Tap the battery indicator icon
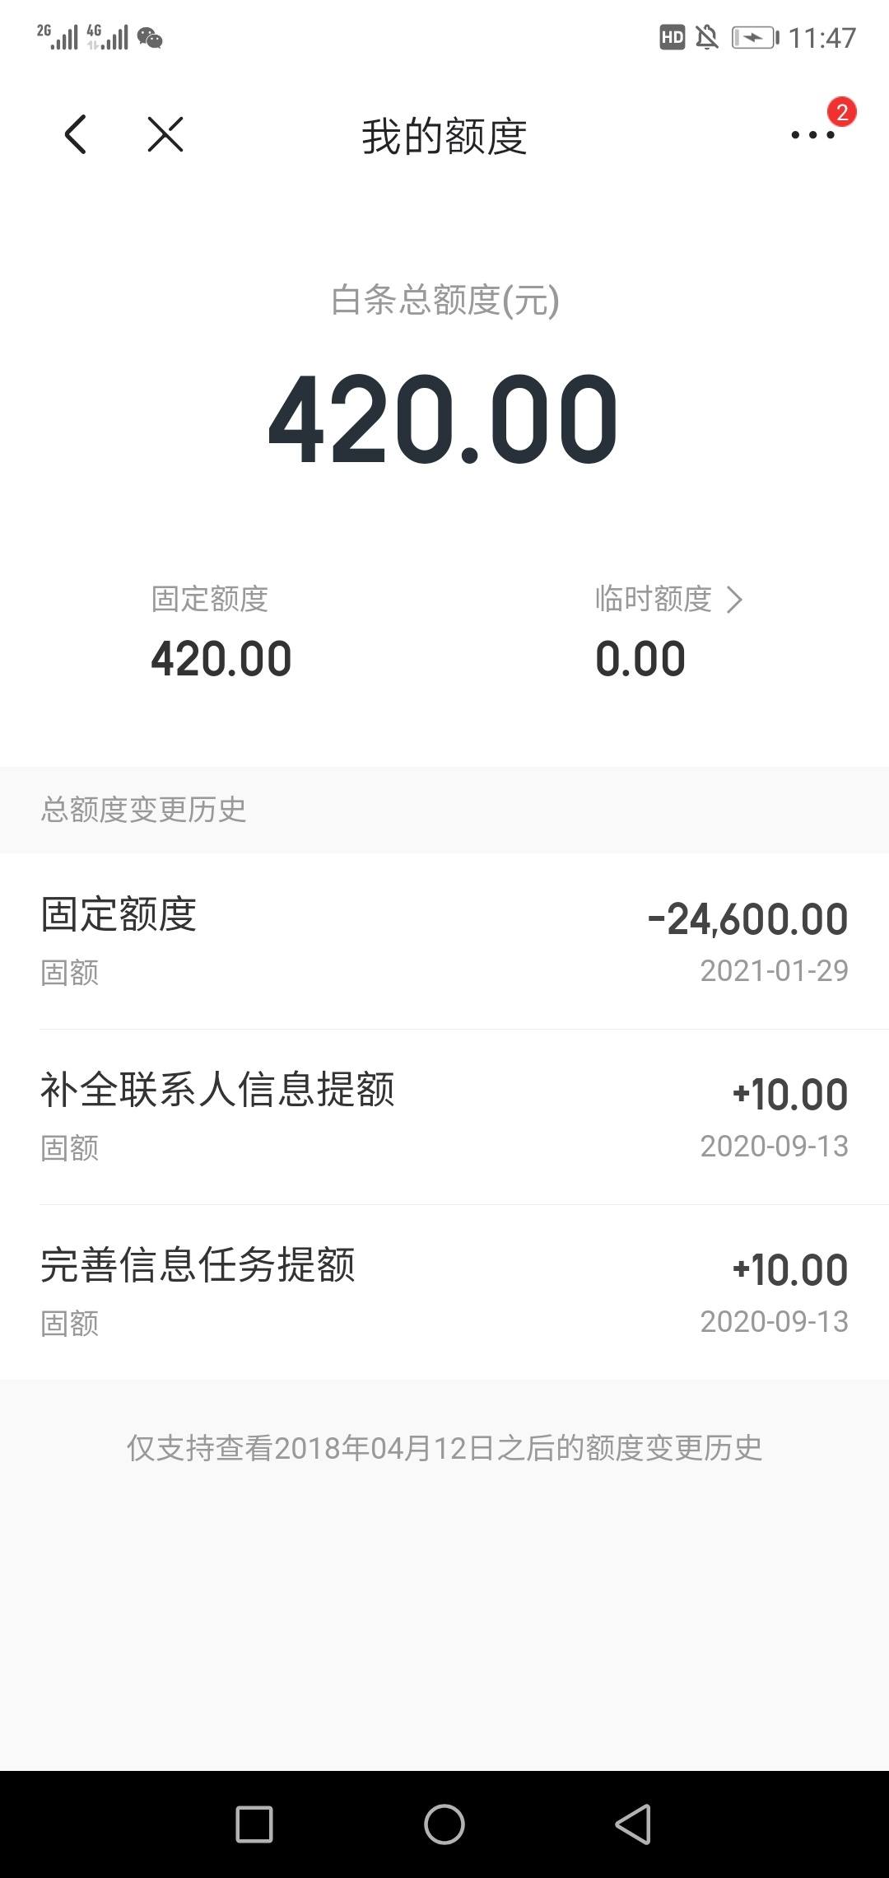The height and width of the screenshot is (1878, 889). pyautogui.click(x=755, y=37)
